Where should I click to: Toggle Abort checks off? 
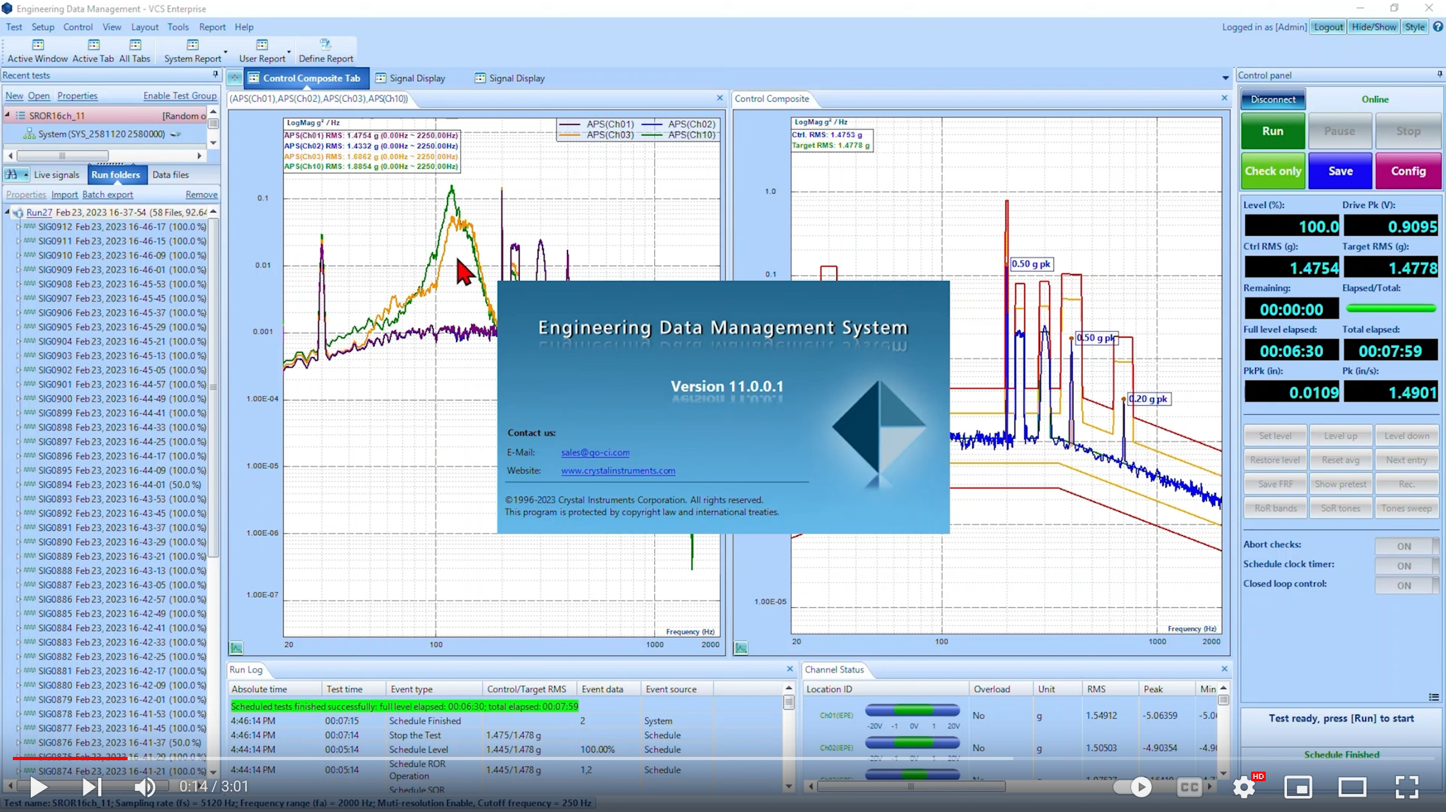1406,545
